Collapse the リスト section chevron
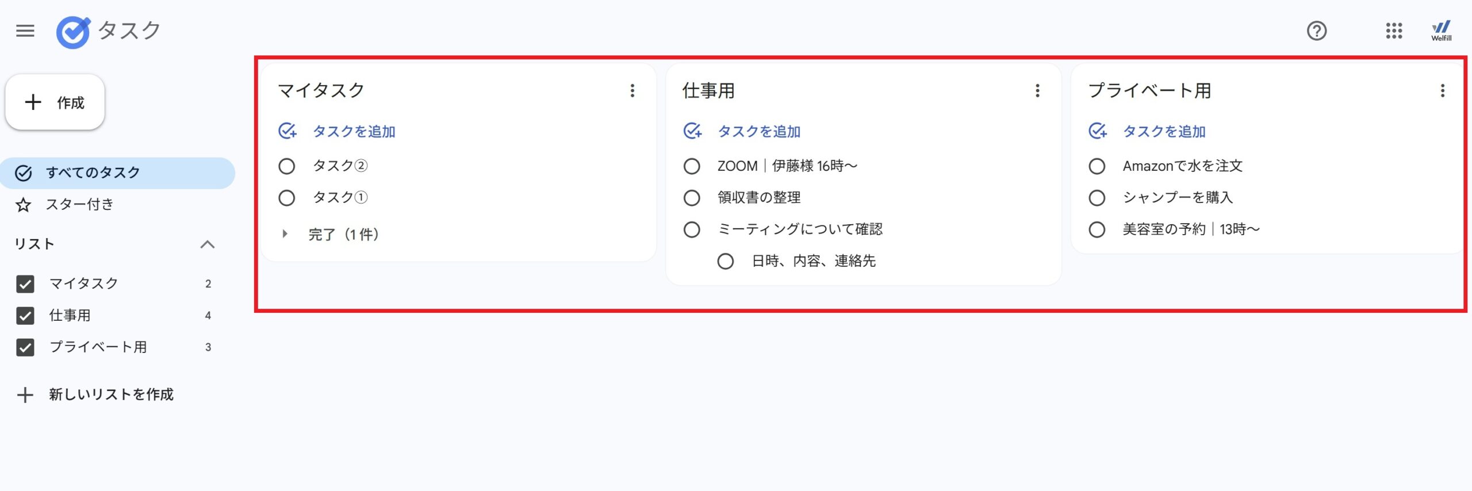Viewport: 1472px width, 491px height. pyautogui.click(x=207, y=244)
